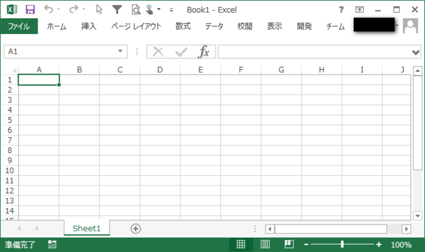Select the Filter icon in the Quick Access Toolbar
425x252 pixels.
pos(117,9)
